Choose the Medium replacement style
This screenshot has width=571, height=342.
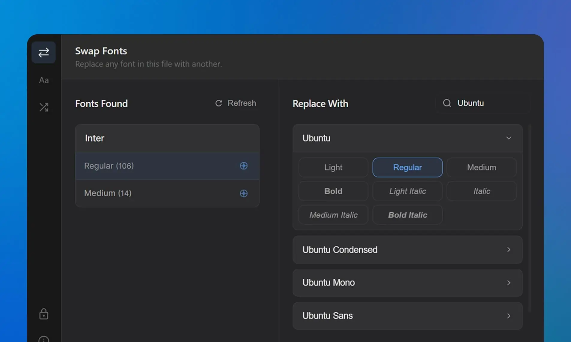click(482, 167)
